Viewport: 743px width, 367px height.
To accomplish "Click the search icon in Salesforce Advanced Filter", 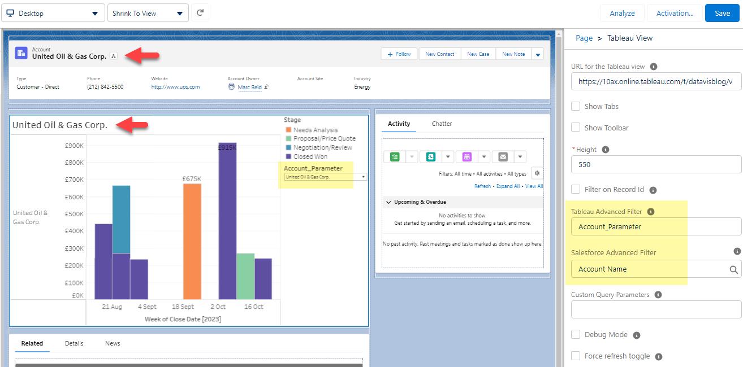I will [x=733, y=270].
